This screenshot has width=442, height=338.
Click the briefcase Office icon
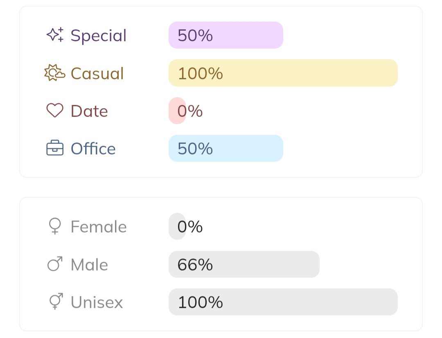point(55,148)
